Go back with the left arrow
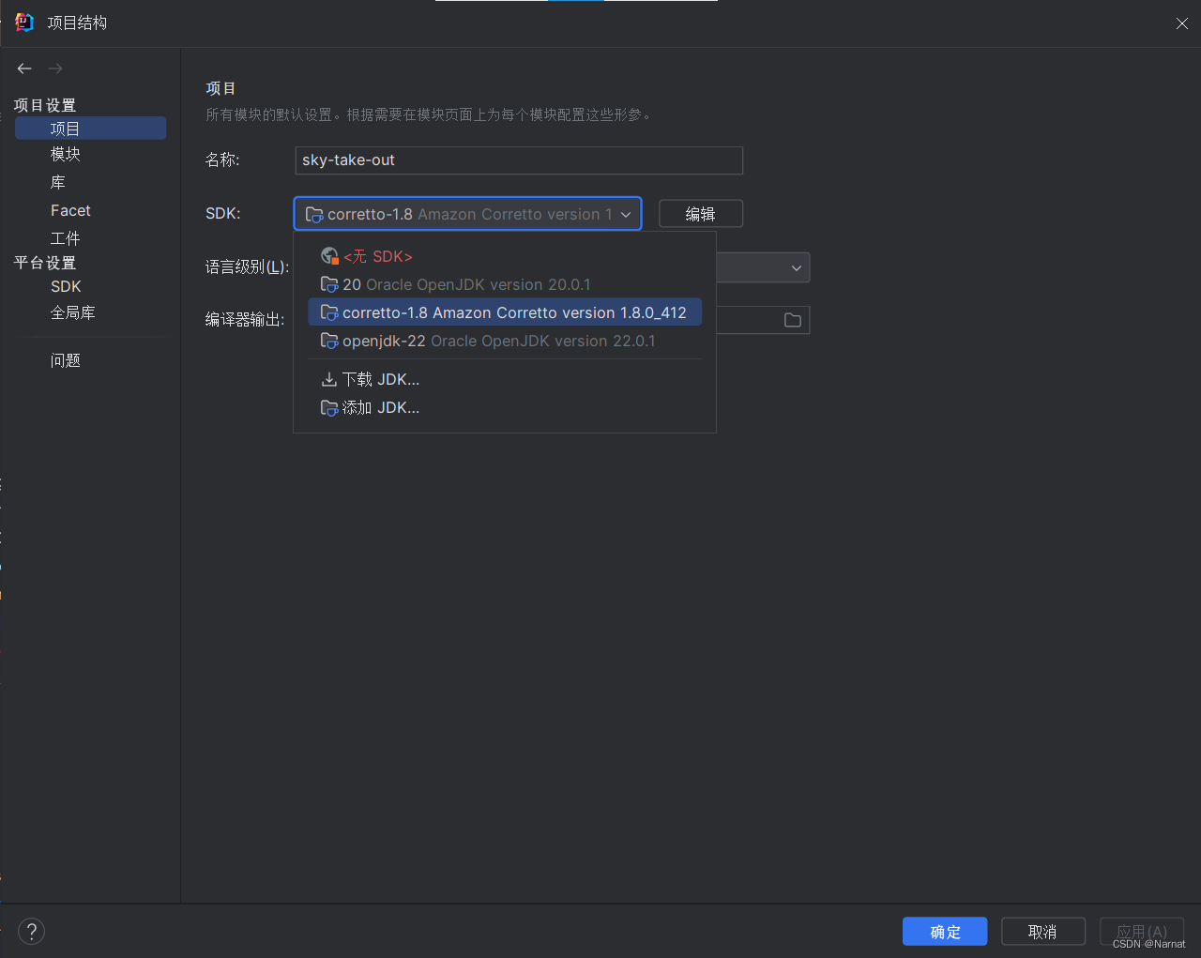Viewport: 1201px width, 958px height. (24, 68)
